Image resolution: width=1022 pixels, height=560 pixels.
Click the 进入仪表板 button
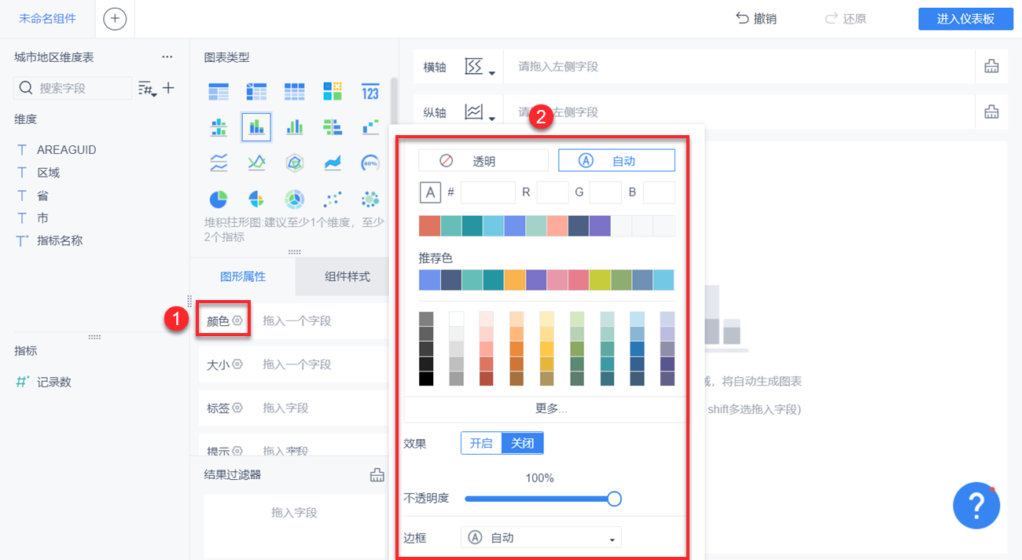click(965, 19)
